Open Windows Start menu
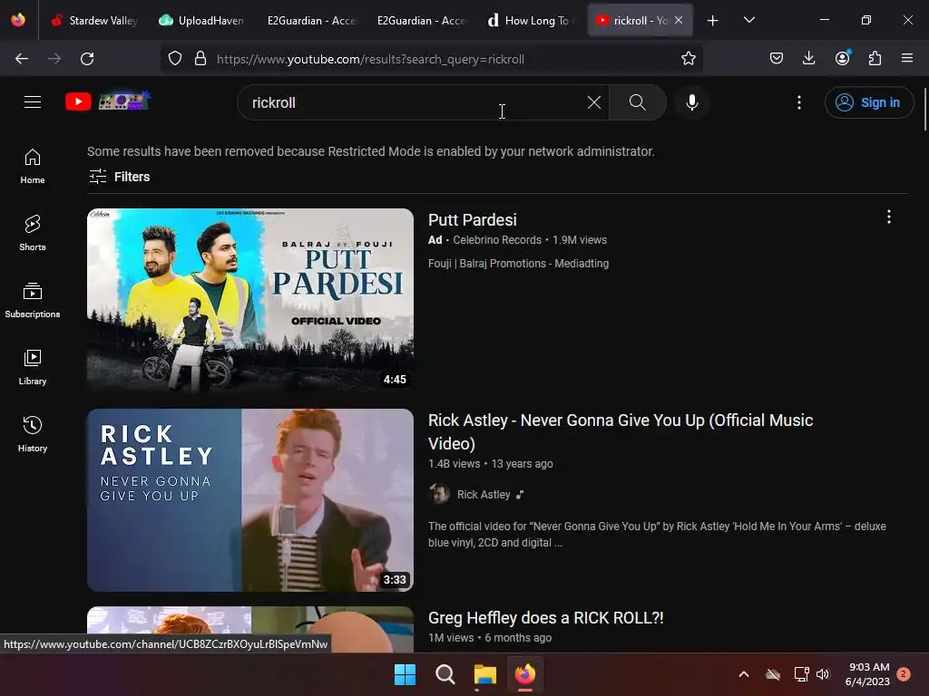 [x=405, y=674]
